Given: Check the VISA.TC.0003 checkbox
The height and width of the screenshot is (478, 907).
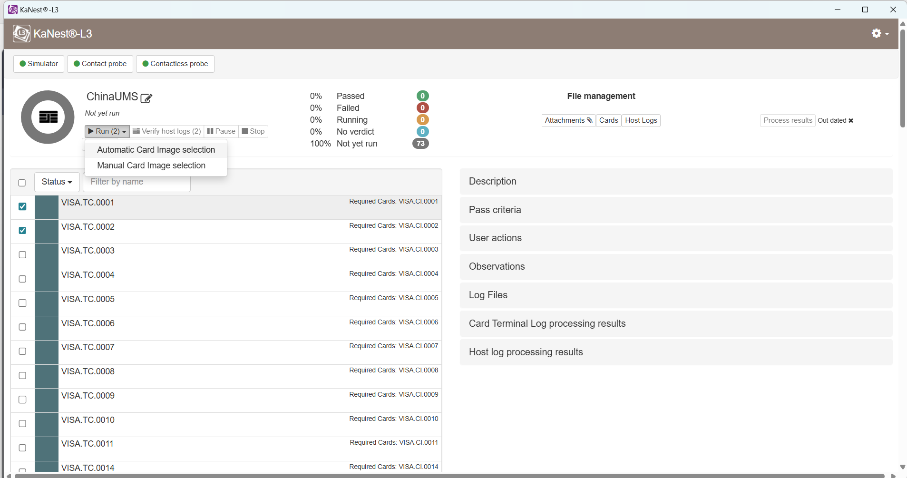Looking at the screenshot, I should (x=22, y=254).
